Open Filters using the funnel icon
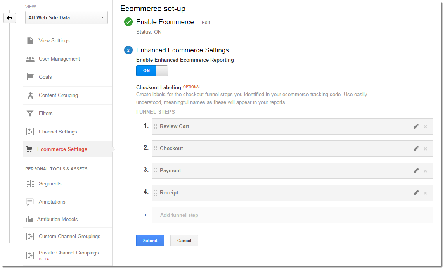 (x=30, y=113)
